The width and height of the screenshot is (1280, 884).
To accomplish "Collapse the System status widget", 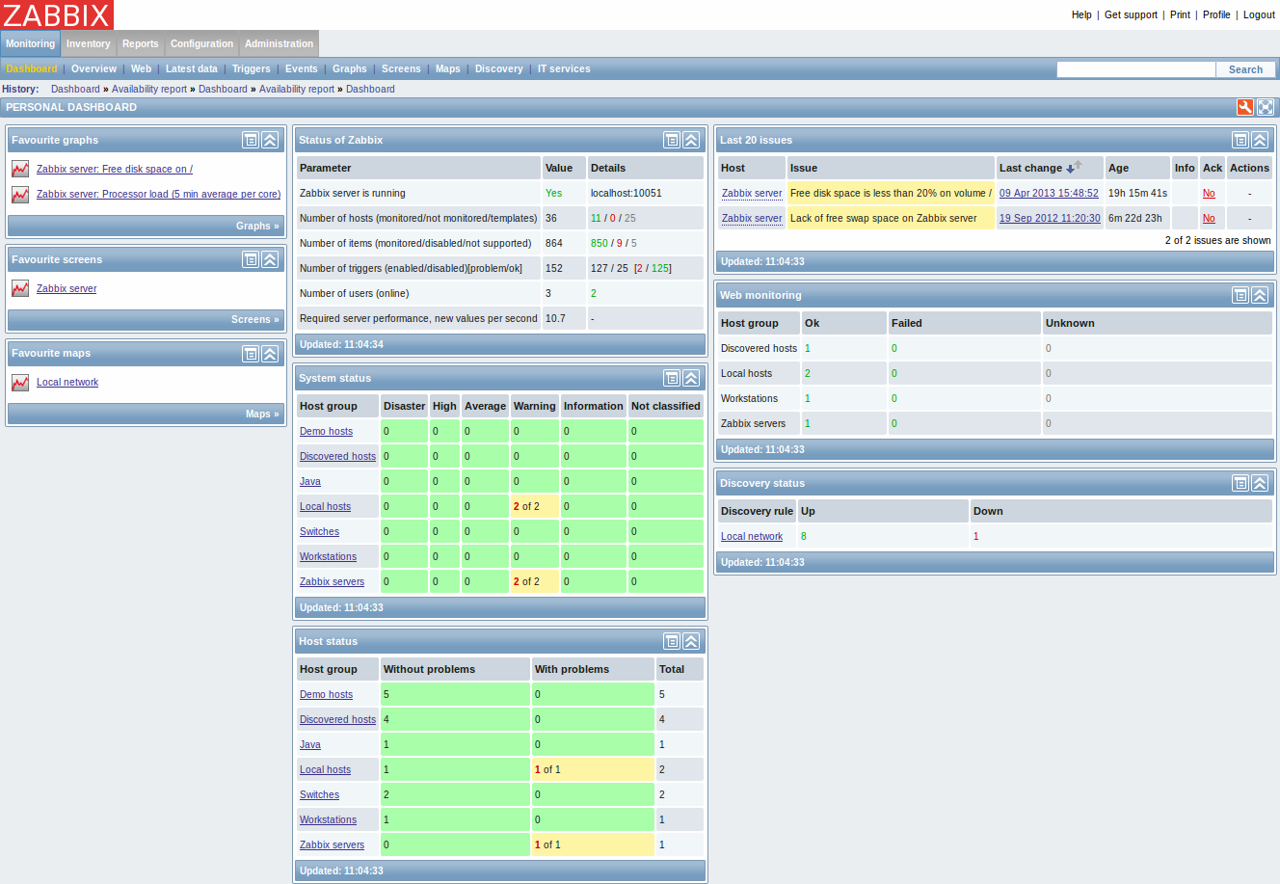I will 691,378.
